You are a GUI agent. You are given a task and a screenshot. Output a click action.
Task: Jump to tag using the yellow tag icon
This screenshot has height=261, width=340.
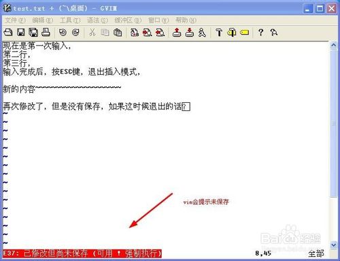pos(245,33)
